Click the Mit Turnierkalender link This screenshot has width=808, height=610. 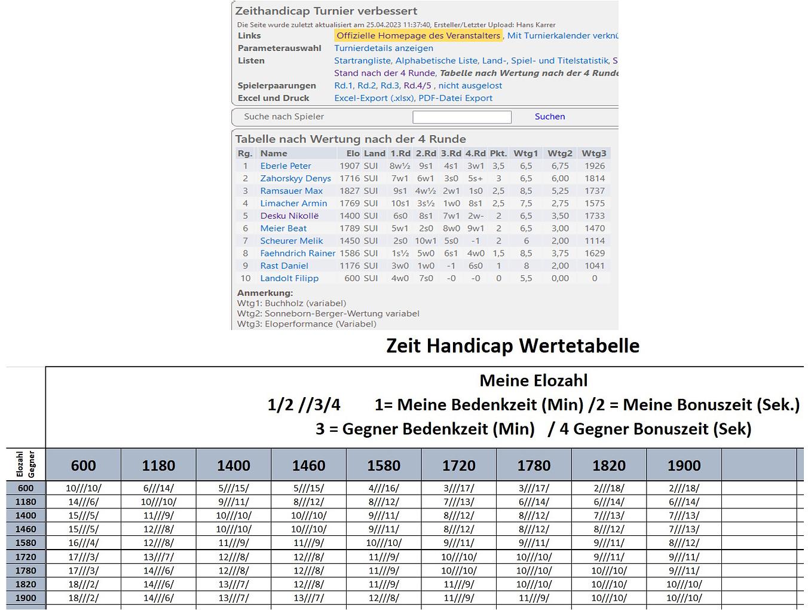pos(562,36)
